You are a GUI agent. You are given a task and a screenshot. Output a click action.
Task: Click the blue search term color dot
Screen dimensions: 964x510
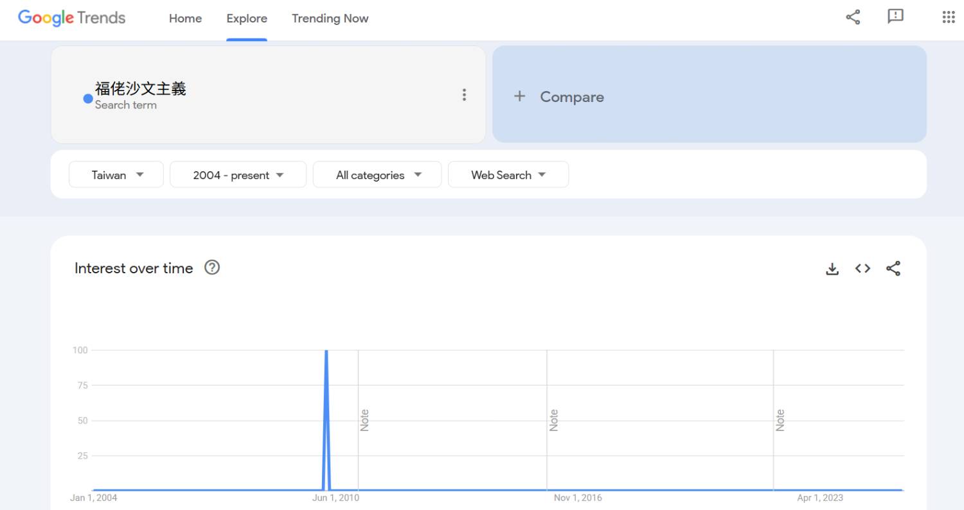pyautogui.click(x=88, y=98)
